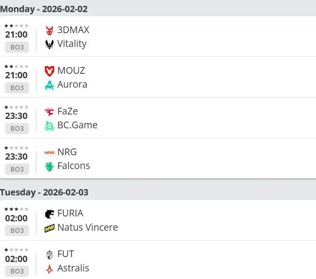Click the FURIA panther logo
316x279 pixels.
(x=50, y=214)
